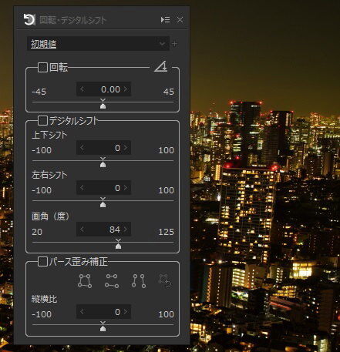
Task: Close the 回転・デジタルシフト panel
Action: 180,20
